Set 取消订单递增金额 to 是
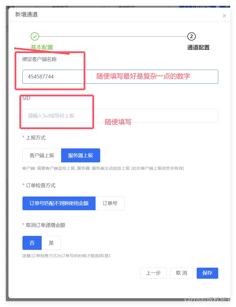Viewport: 236px width, 307px height. click(x=51, y=243)
